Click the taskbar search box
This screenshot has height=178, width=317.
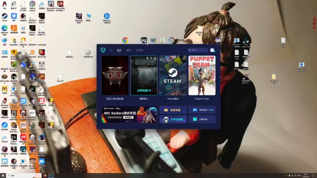24,175
